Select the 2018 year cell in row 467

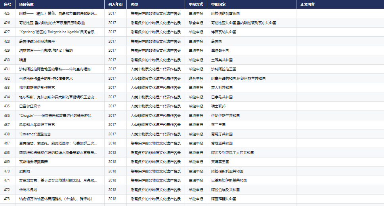[112, 143]
